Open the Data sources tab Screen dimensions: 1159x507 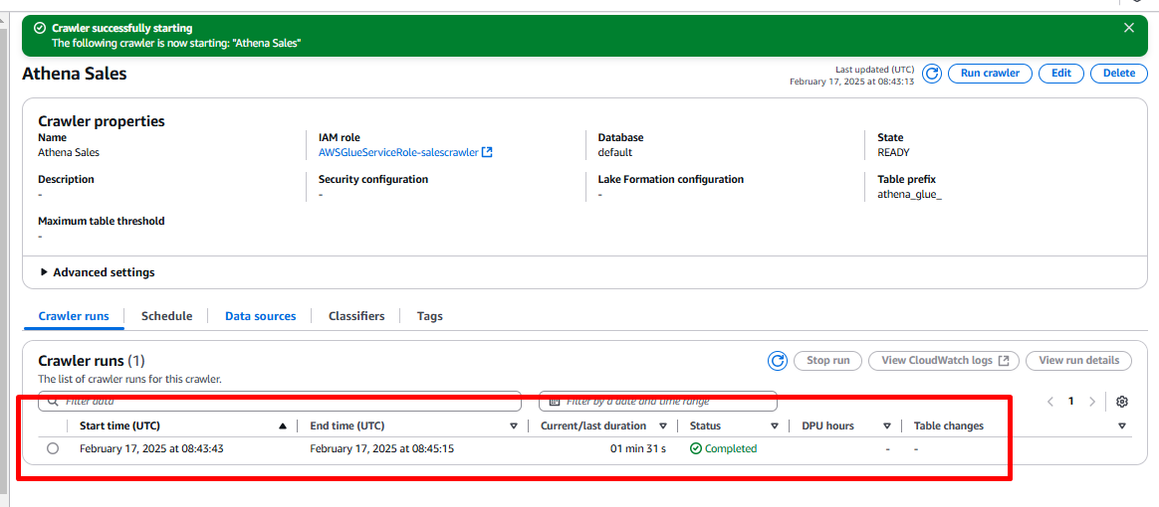click(260, 316)
